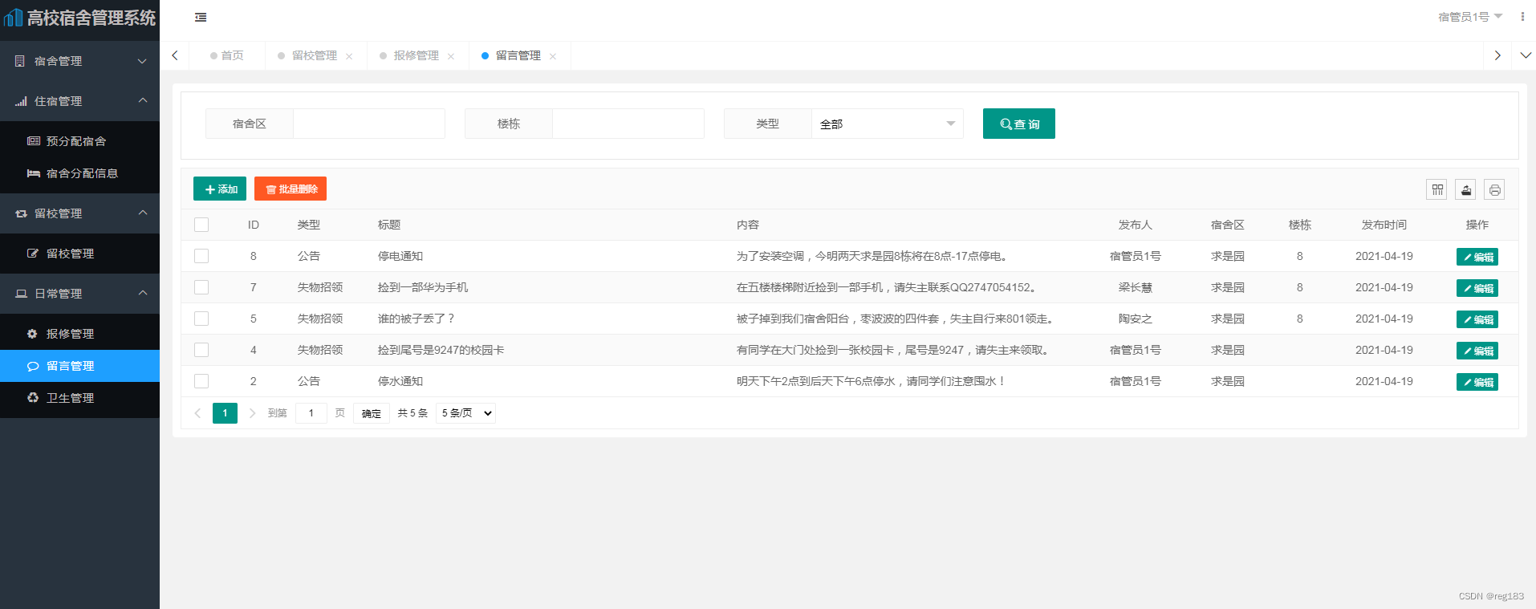Viewport: 1536px width, 609px height.
Task: Click the column filter grid icon
Action: [x=1436, y=189]
